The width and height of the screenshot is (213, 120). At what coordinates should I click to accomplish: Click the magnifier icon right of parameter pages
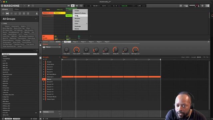point(209,42)
